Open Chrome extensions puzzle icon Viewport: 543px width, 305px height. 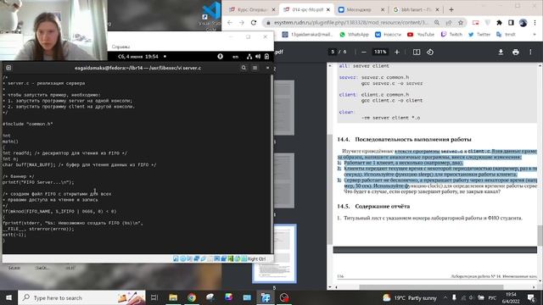[x=499, y=23]
